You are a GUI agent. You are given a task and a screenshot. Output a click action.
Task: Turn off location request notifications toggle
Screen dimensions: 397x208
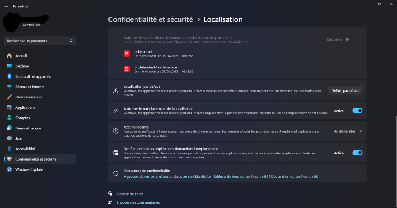click(x=357, y=153)
